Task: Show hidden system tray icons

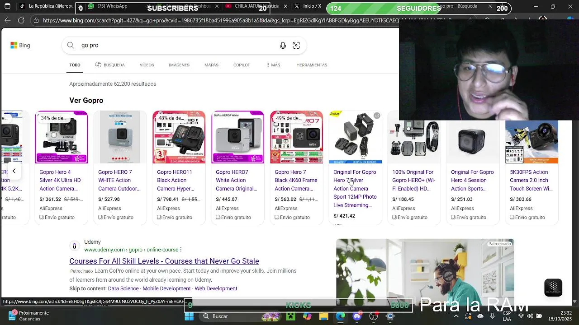Action: pos(456,316)
